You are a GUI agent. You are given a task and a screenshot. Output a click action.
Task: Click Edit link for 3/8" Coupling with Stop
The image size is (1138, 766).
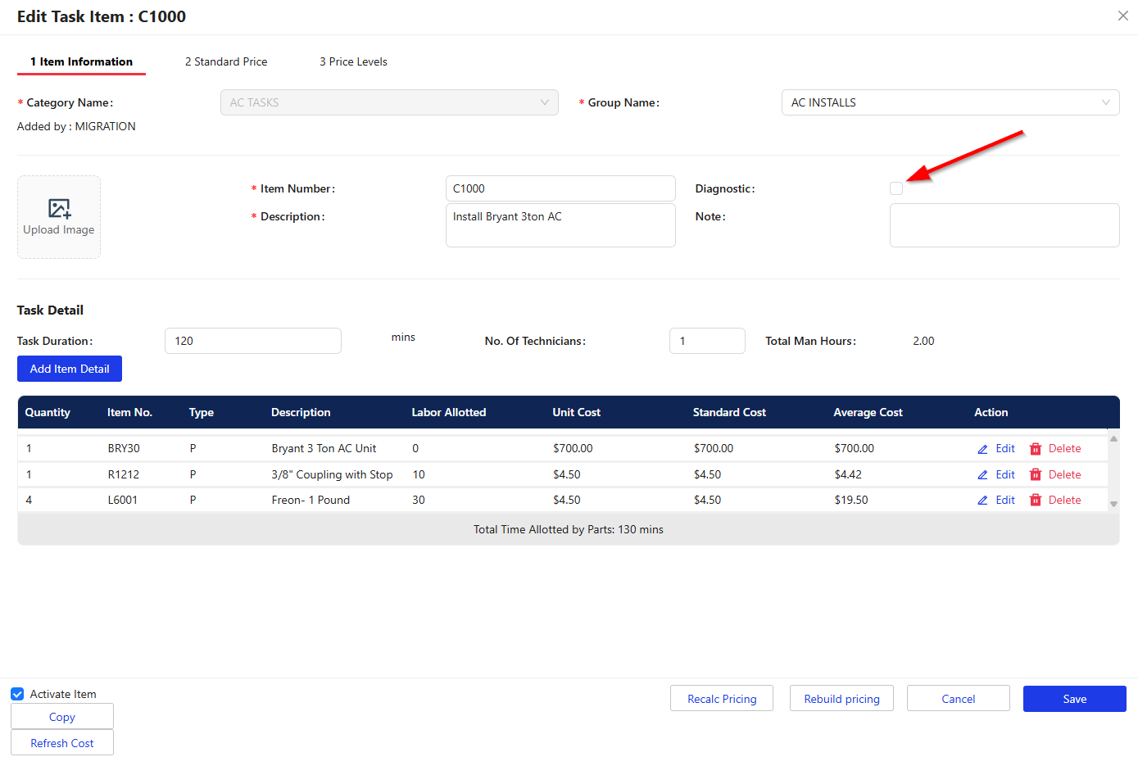click(x=1005, y=475)
